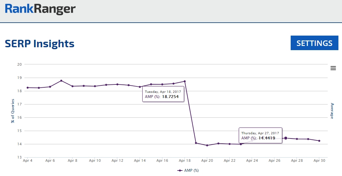Click the '% of Queries' axis title
The width and height of the screenshot is (342, 176).
13,111
